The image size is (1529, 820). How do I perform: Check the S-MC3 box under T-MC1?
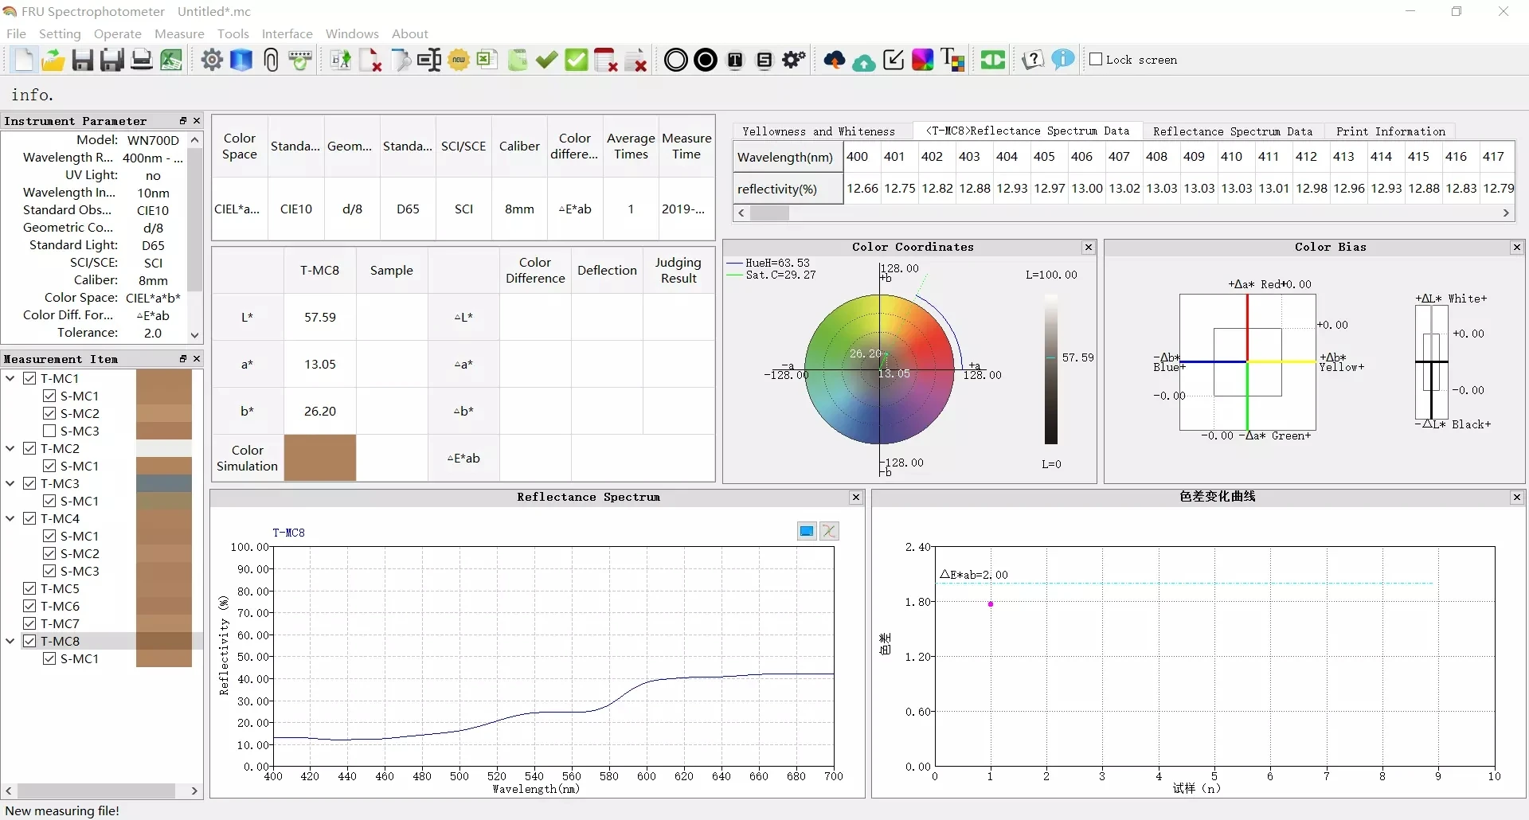pyautogui.click(x=49, y=431)
